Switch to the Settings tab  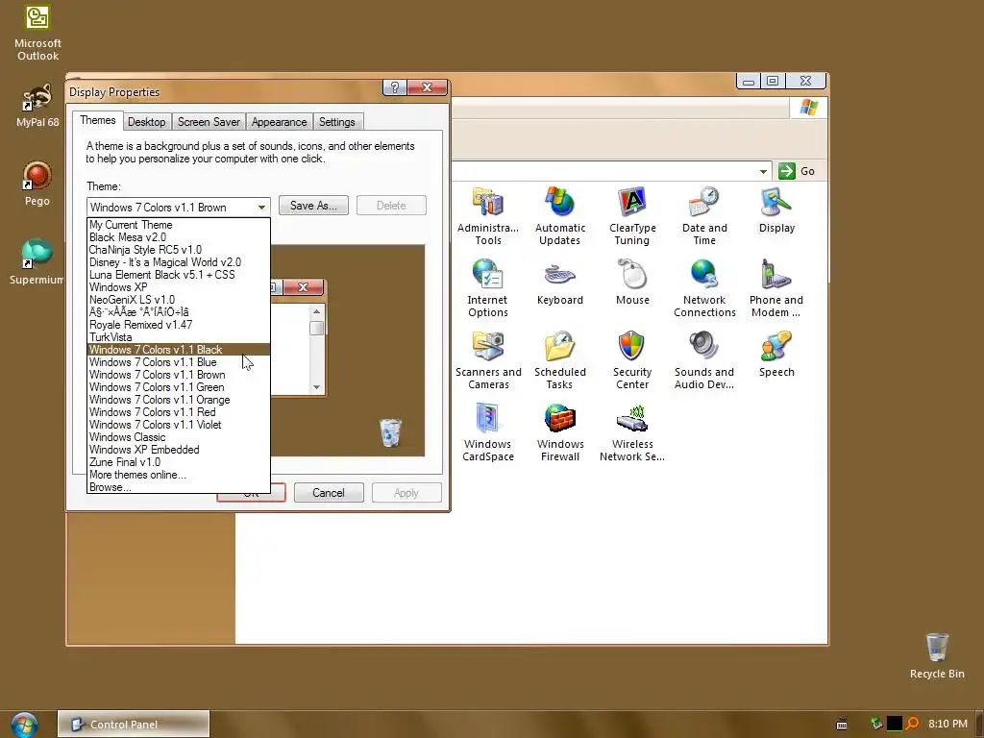(337, 122)
